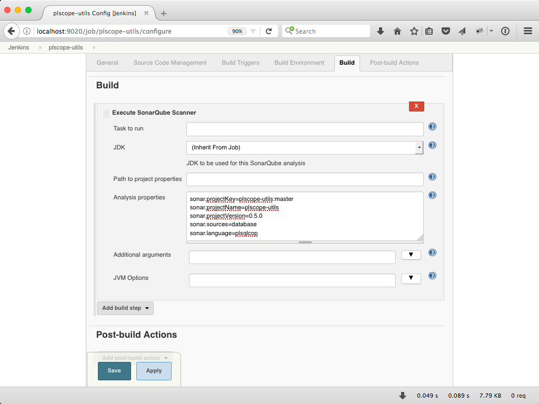Show help for Additional arguments
Viewport: 539px width, 404px height.
(x=433, y=253)
